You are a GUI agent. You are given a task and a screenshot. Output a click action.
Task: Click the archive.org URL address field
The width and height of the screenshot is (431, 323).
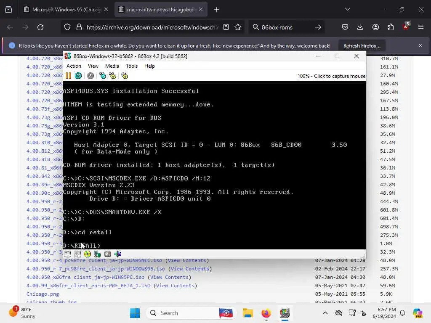152,27
